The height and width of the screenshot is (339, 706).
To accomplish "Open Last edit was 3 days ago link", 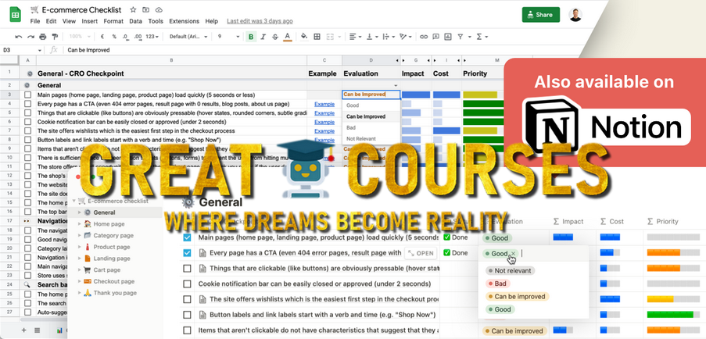I will pos(260,21).
